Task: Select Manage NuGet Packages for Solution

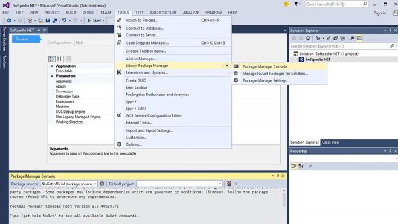Action: [279, 74]
